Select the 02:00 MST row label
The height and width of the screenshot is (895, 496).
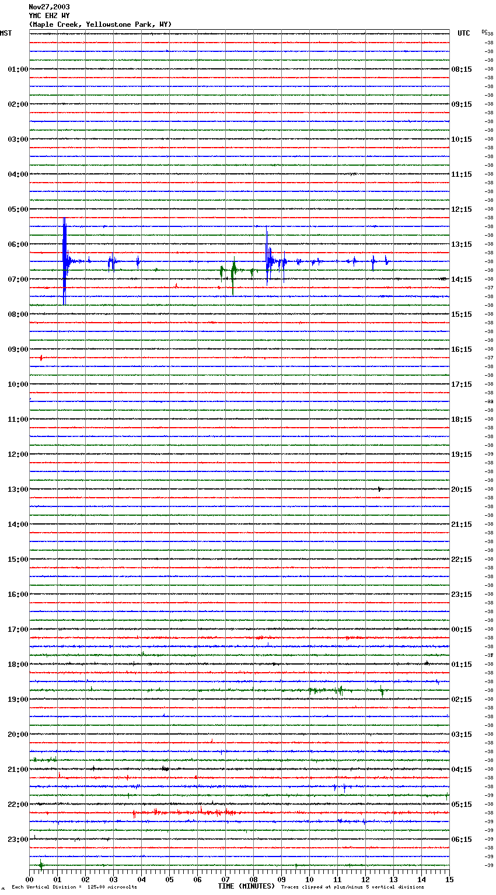(18, 104)
